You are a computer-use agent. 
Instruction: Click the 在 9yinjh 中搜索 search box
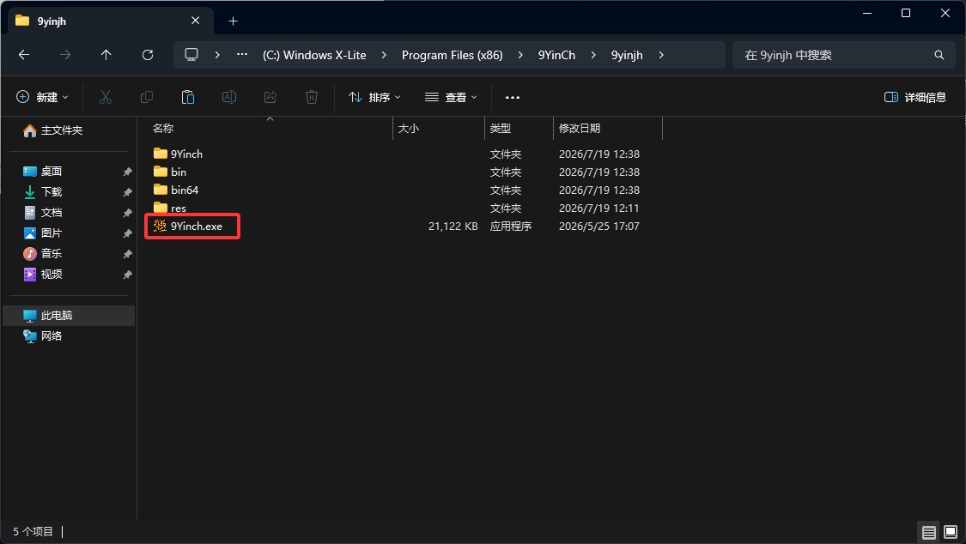point(843,56)
